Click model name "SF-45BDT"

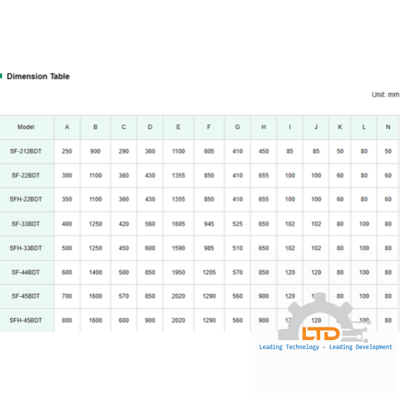(x=26, y=296)
